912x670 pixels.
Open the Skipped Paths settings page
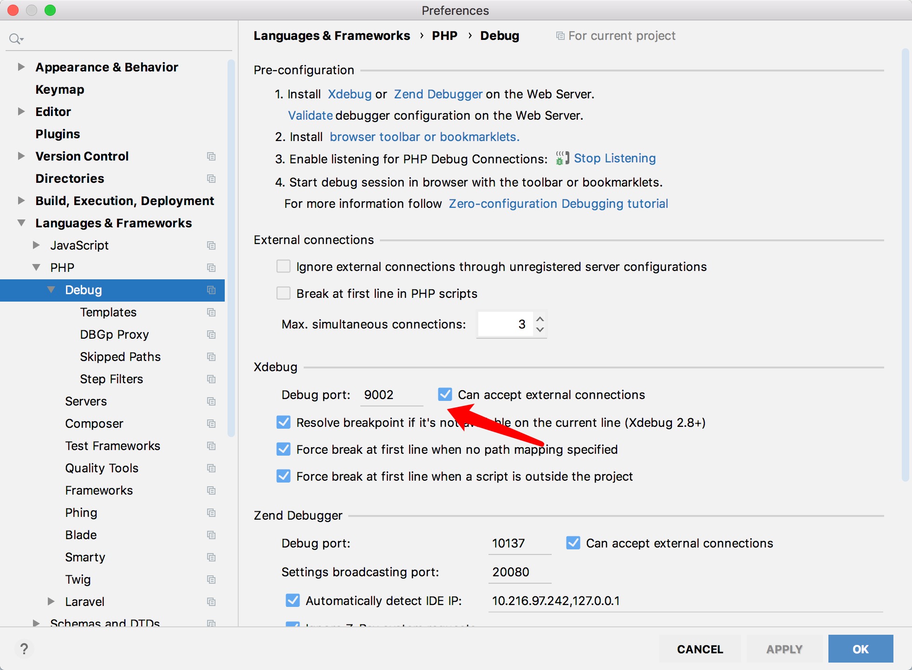tap(120, 356)
